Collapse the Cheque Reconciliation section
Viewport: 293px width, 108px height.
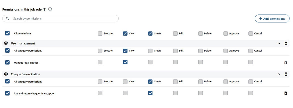click(x=279, y=74)
